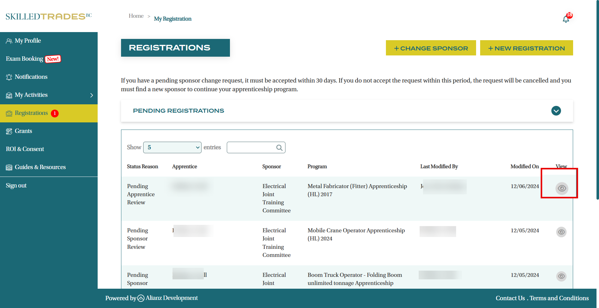Click the Home breadcrumb link
599x308 pixels.
tap(136, 16)
